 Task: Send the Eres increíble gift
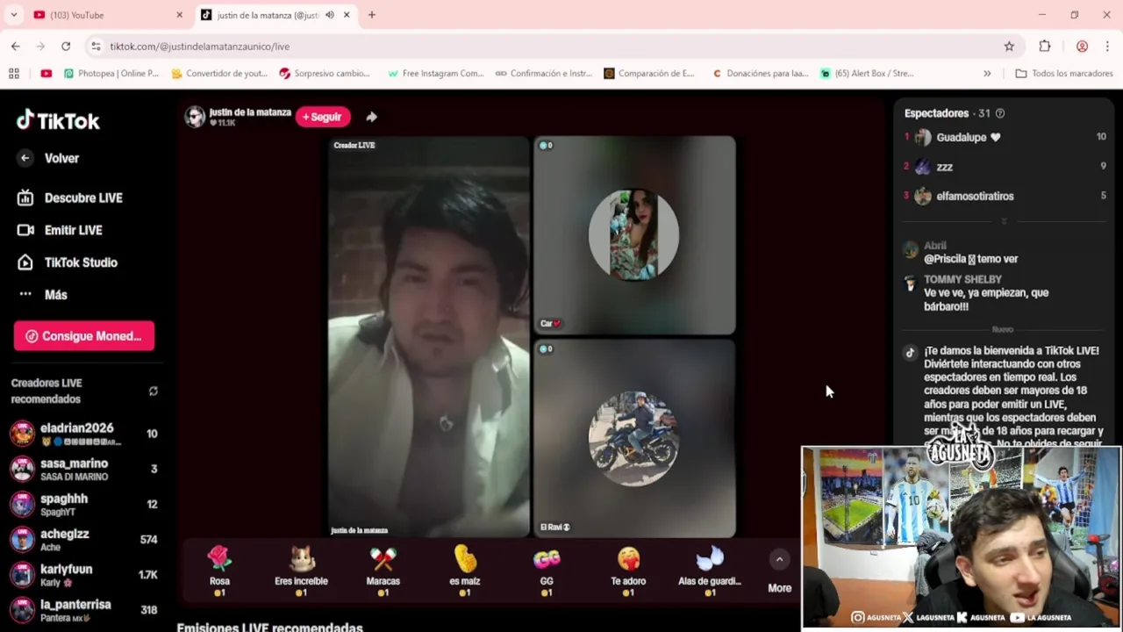pyautogui.click(x=301, y=571)
